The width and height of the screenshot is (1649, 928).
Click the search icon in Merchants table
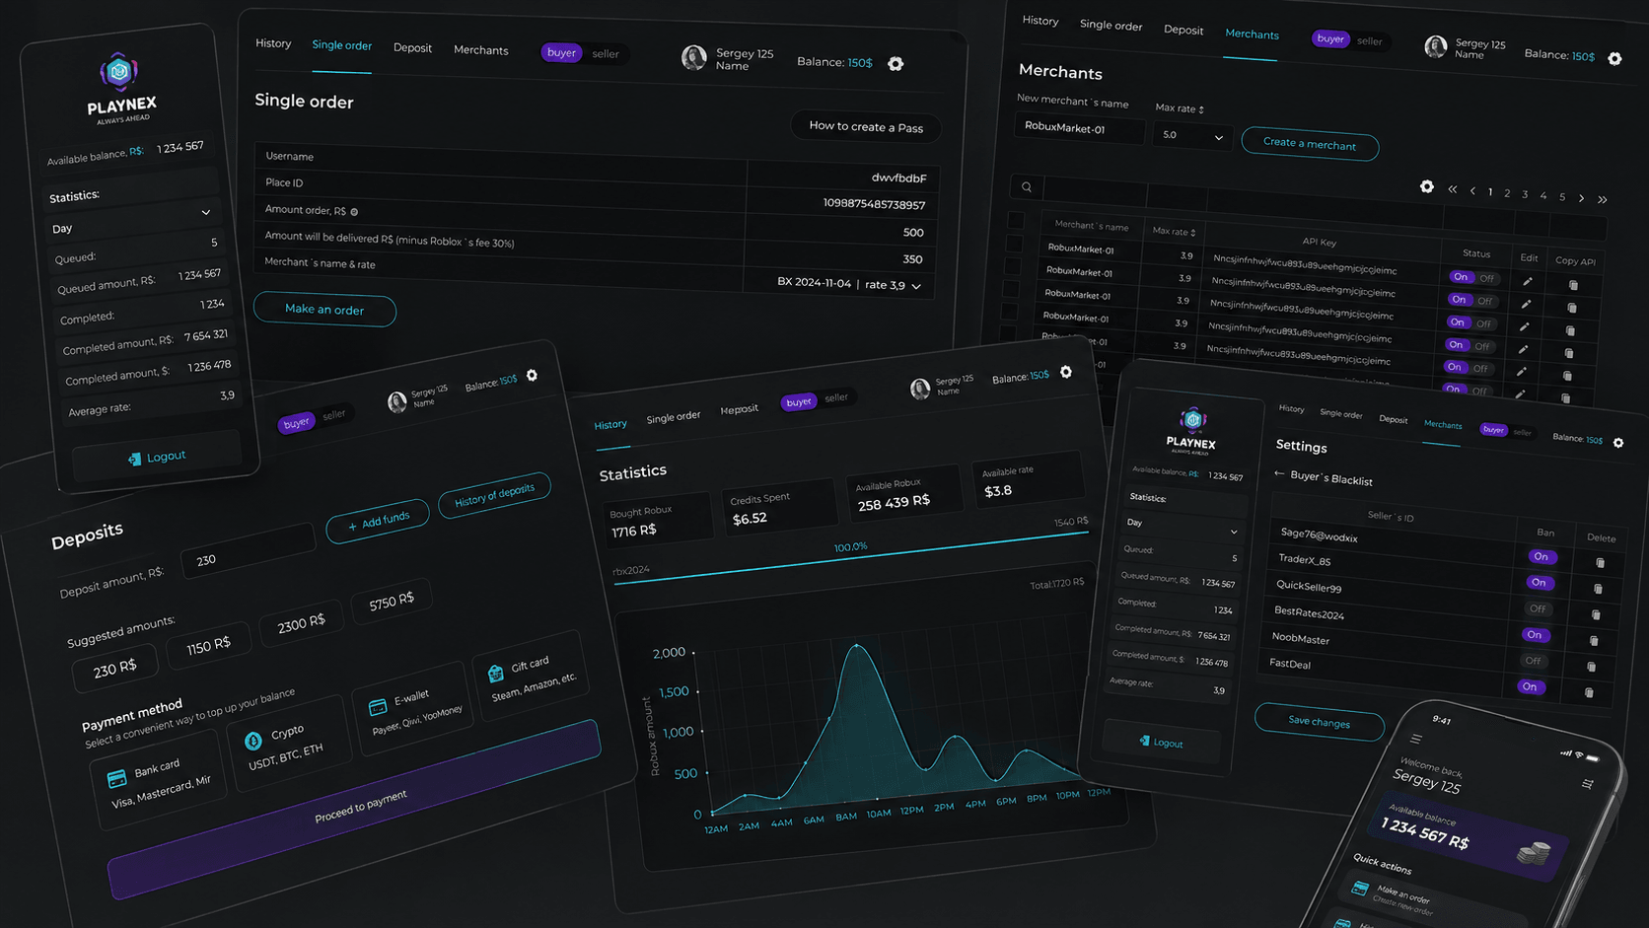coord(1027,187)
